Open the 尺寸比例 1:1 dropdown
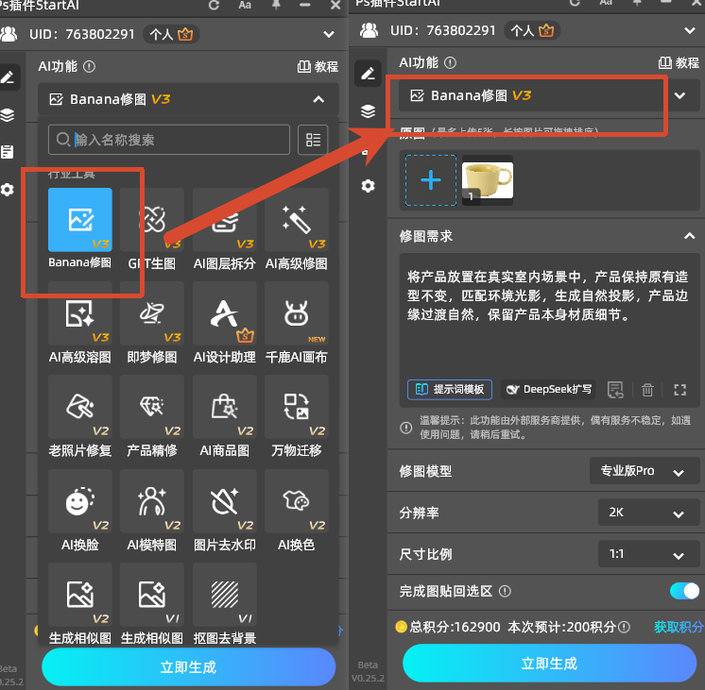This screenshot has height=690, width=705. [649, 554]
